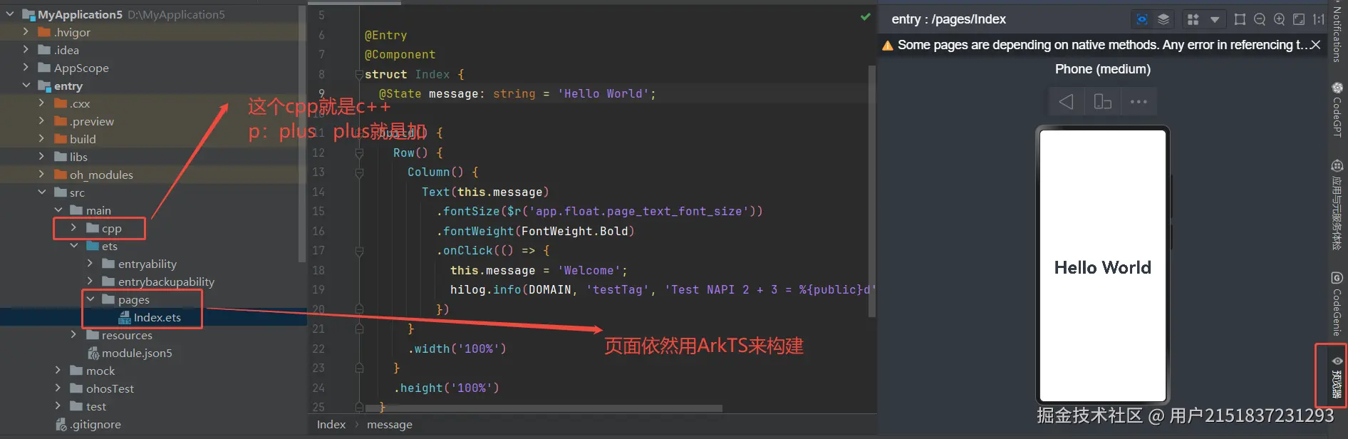Toggle code fold marker at Column() line
1348x439 pixels.
(x=359, y=172)
